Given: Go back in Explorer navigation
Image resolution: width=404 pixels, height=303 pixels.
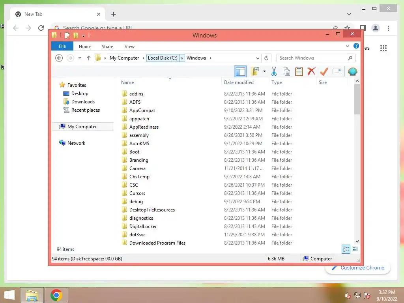Looking at the screenshot, I should click(x=59, y=58).
